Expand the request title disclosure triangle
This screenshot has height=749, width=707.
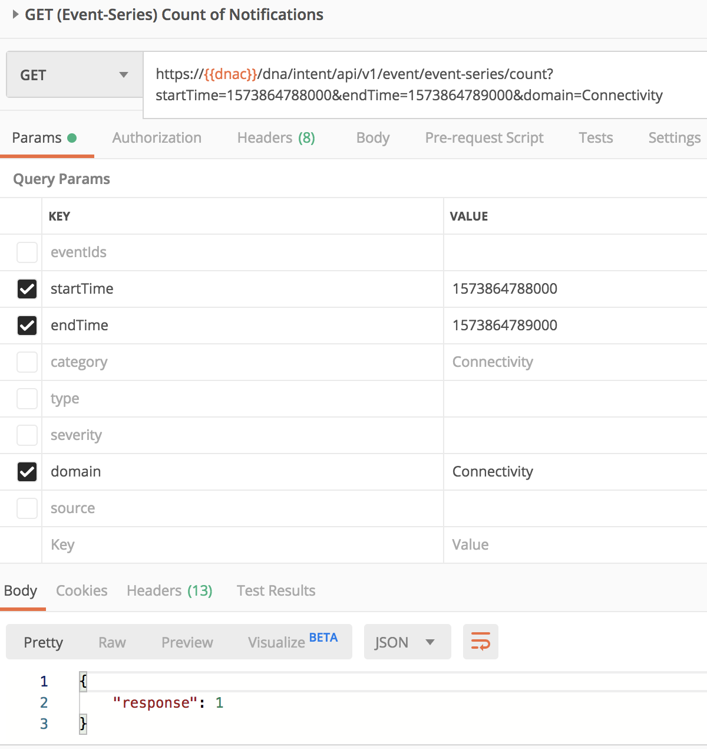tap(15, 14)
